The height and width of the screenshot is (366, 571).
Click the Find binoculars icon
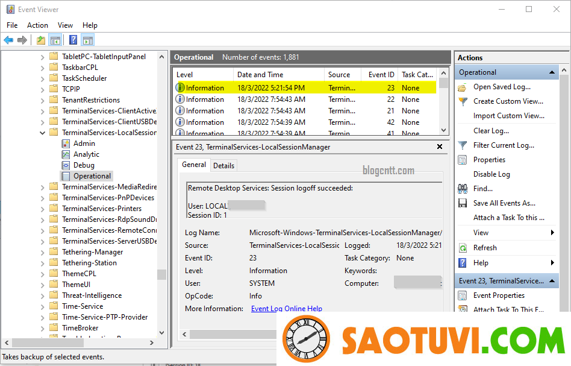click(463, 189)
